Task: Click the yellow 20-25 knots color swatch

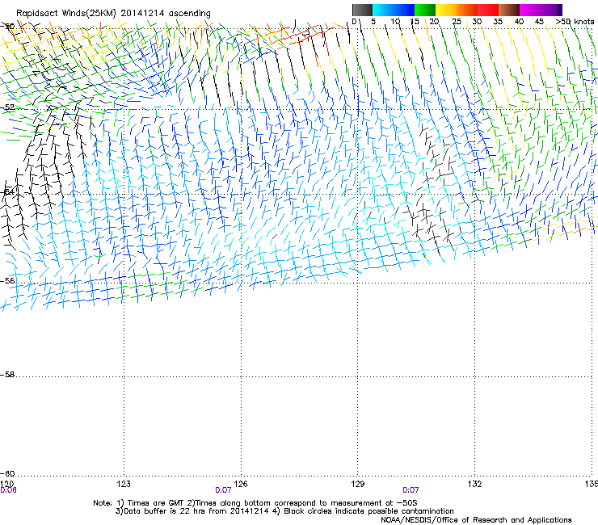Action: pos(446,10)
